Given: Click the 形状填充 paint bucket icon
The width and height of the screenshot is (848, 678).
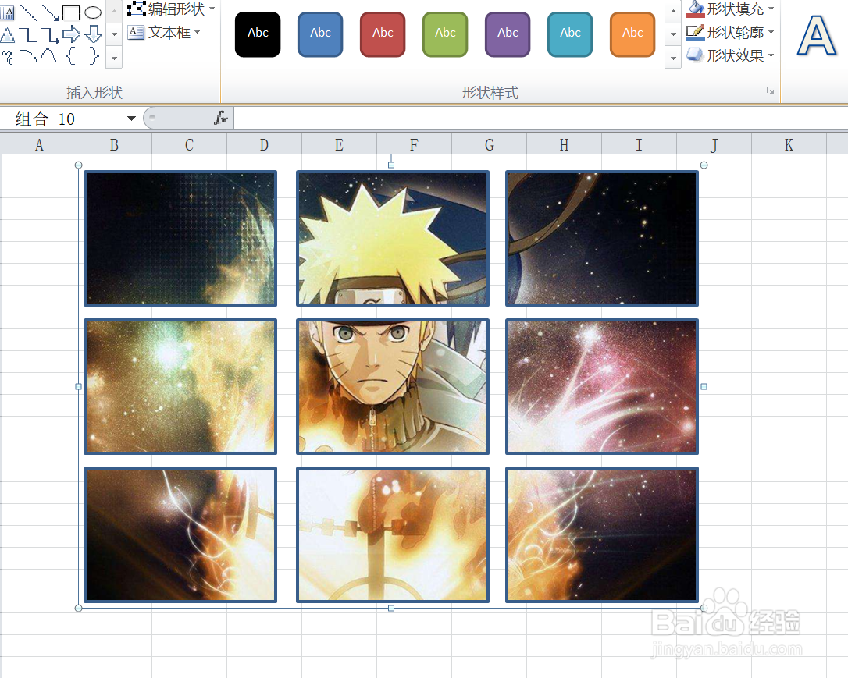Looking at the screenshot, I should pyautogui.click(x=696, y=9).
